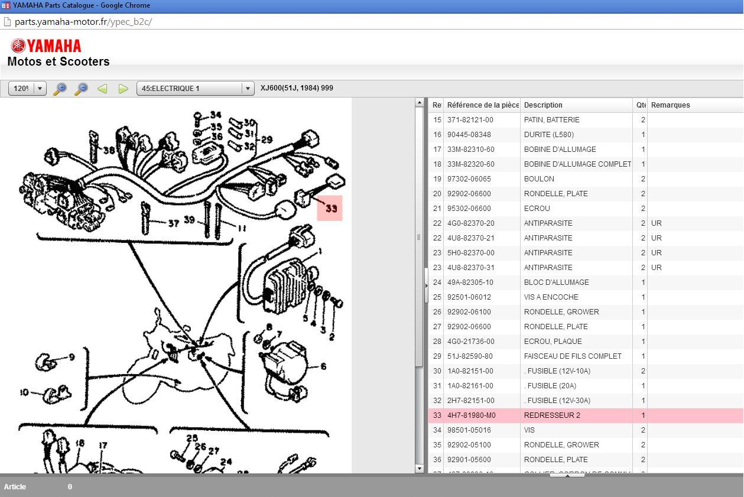The image size is (744, 497).
Task: Select FAISCEAU DE FILS COMPLET row
Action: click(586, 356)
